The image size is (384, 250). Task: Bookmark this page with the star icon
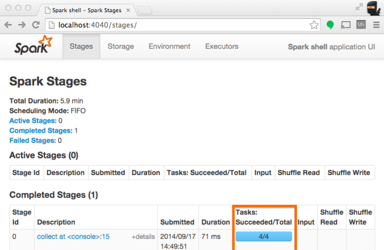314,25
